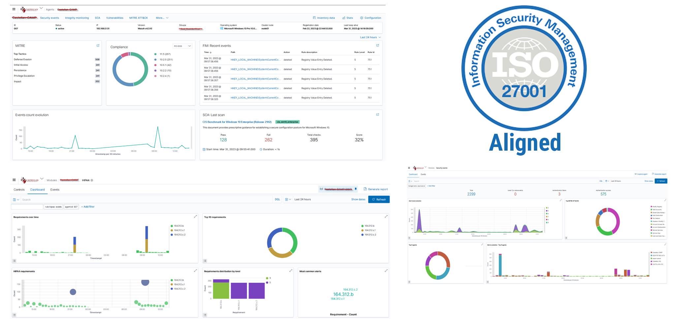The width and height of the screenshot is (687, 324).
Task: Open the calendar quick-select dropdown in Security events
Action: pyautogui.click(x=607, y=181)
